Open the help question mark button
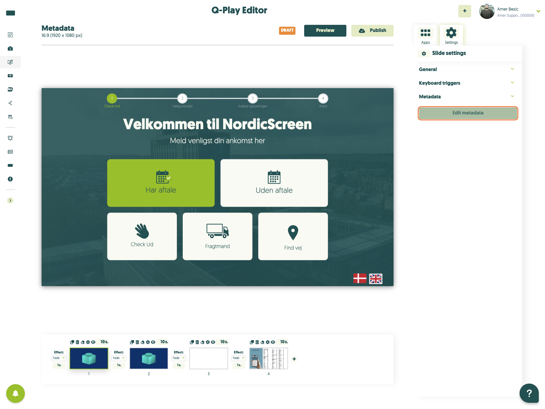The width and height of the screenshot is (545, 409). pyautogui.click(x=529, y=393)
